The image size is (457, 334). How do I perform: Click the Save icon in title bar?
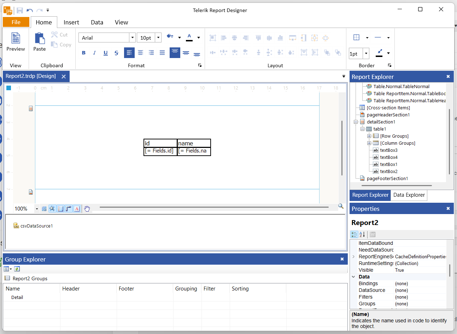click(x=20, y=10)
